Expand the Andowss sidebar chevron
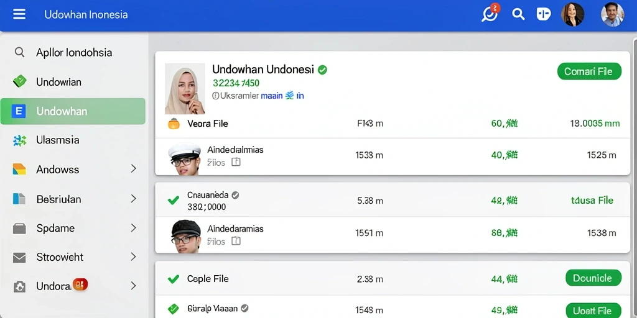 133,169
